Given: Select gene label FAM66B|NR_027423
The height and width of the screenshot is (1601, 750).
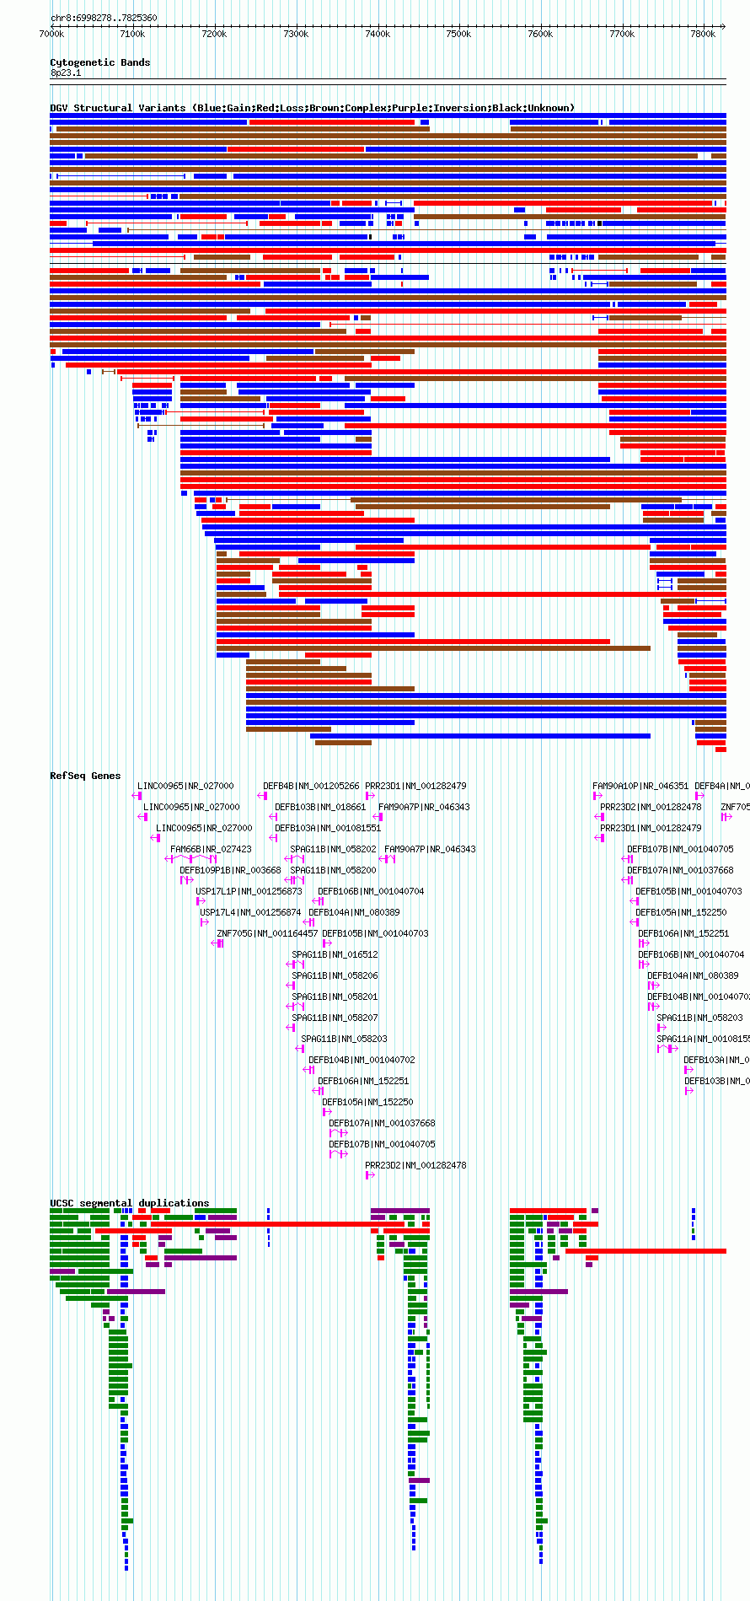Looking at the screenshot, I should tap(211, 849).
